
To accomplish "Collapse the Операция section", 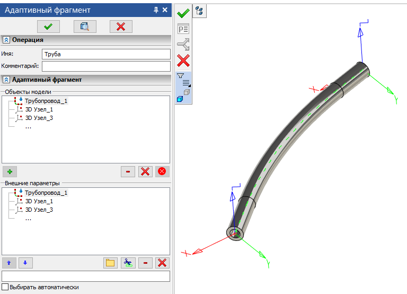I will [x=6, y=40].
